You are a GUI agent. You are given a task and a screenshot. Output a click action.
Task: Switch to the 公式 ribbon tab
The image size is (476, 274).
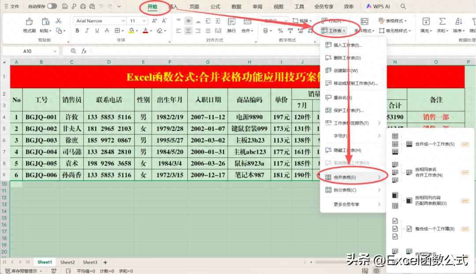(215, 6)
